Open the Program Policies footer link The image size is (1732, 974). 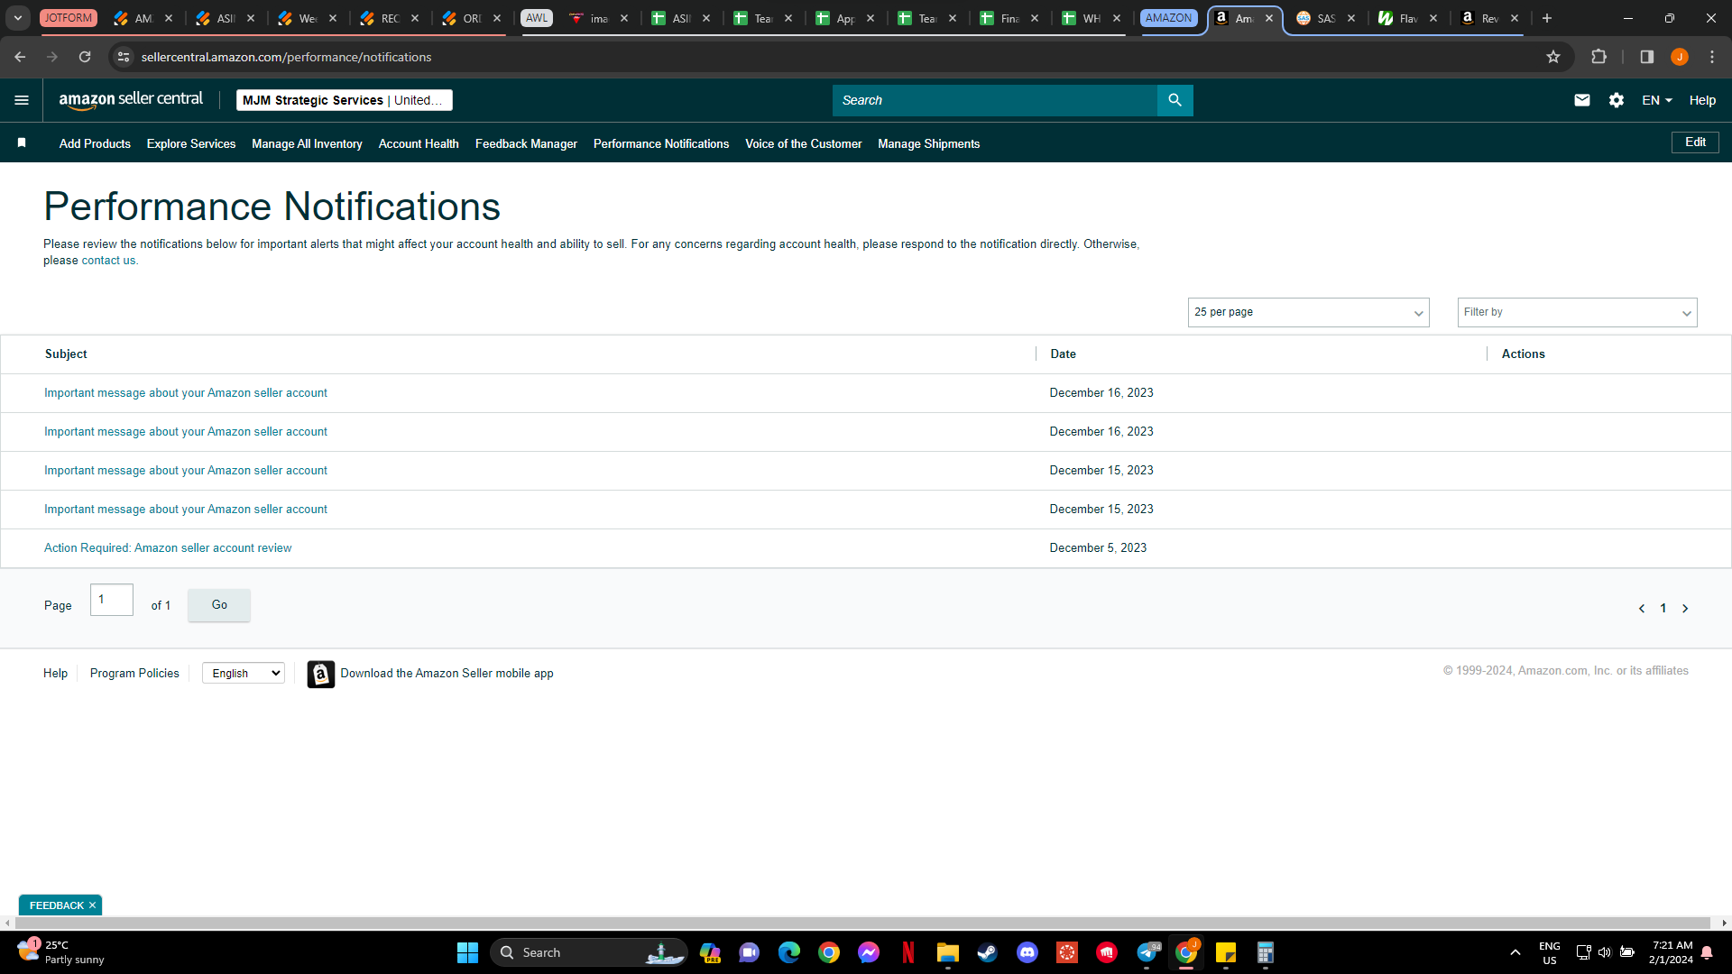coord(134,674)
